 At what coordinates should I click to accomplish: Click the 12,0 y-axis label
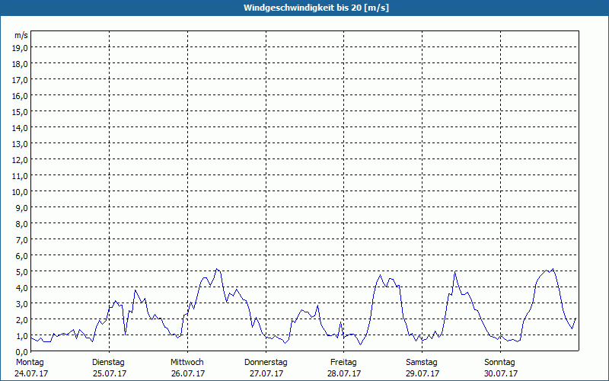click(x=20, y=160)
